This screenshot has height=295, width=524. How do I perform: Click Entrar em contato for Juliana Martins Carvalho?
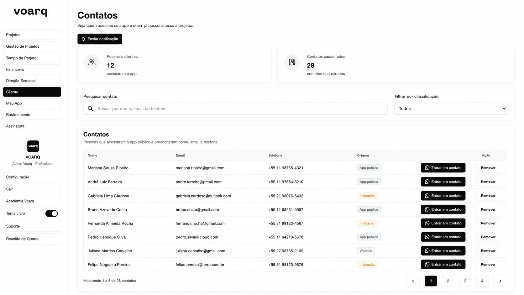(443, 251)
